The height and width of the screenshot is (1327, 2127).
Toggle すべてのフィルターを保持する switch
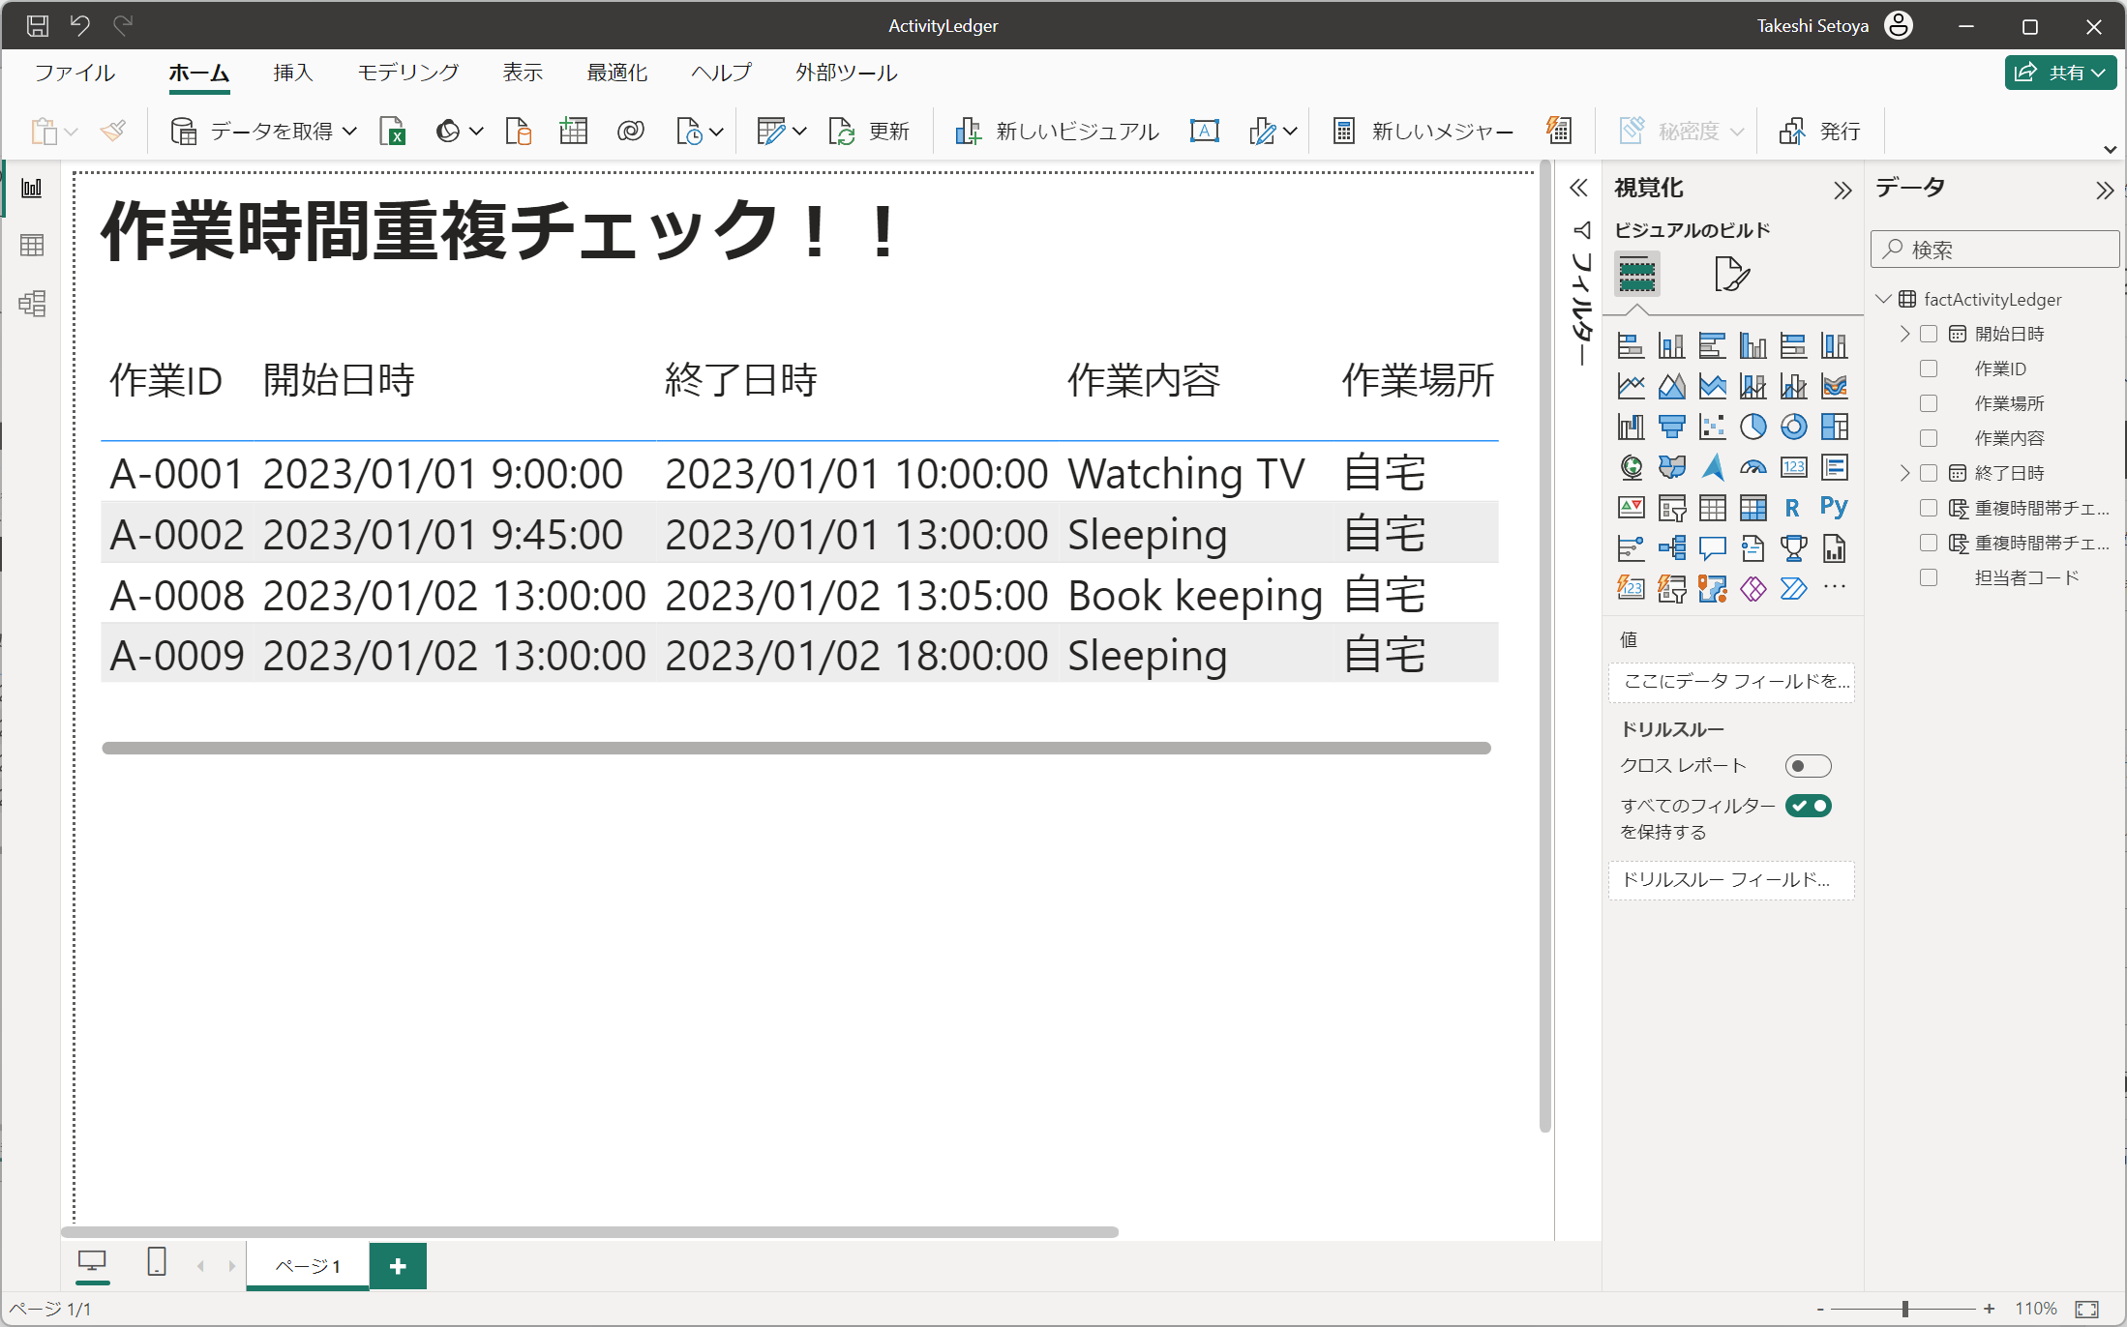(x=1808, y=806)
